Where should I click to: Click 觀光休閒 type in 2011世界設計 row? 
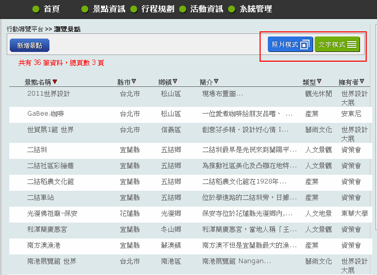tap(319, 94)
